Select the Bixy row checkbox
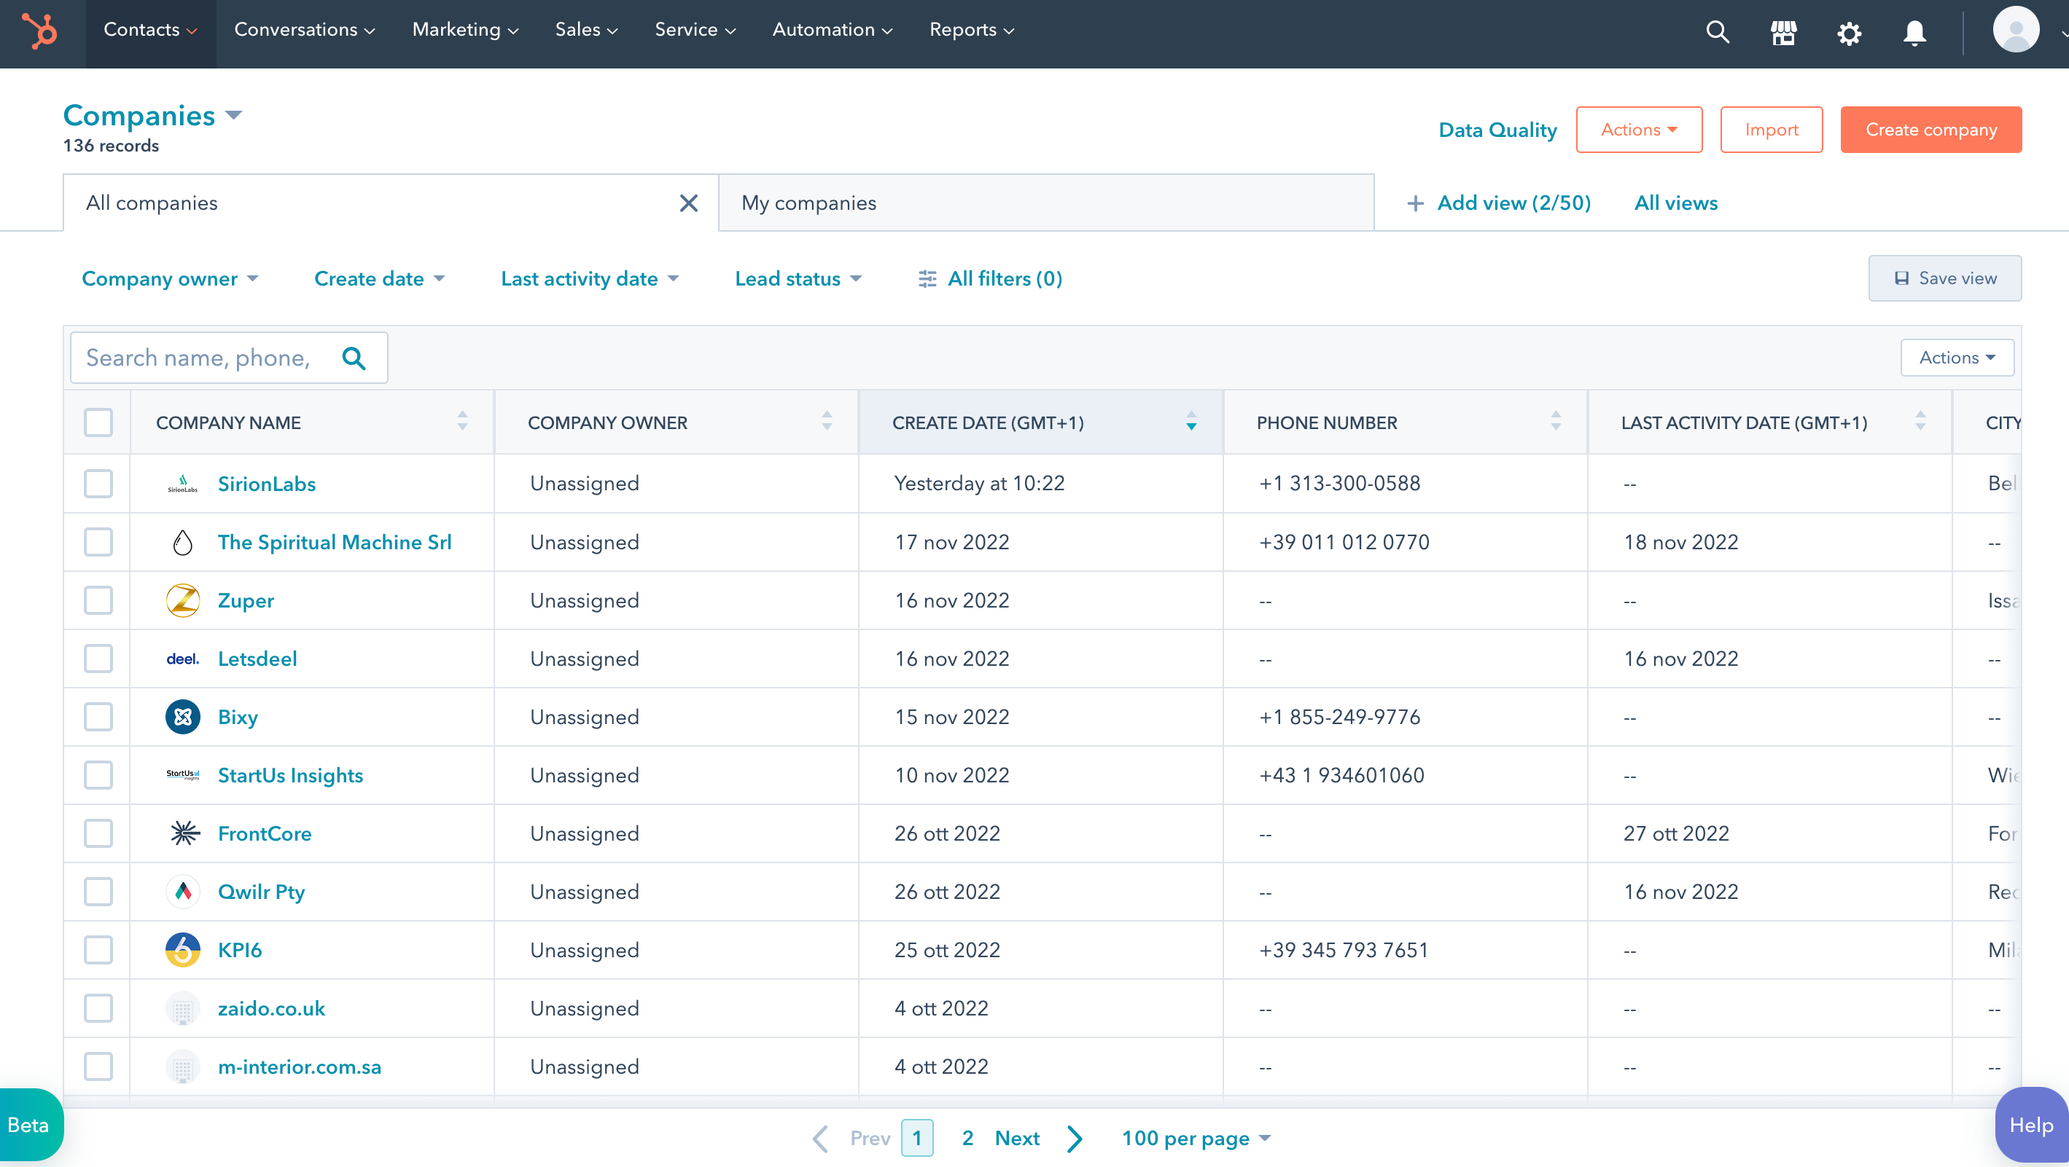Screen dimensions: 2069x1167 point(98,717)
